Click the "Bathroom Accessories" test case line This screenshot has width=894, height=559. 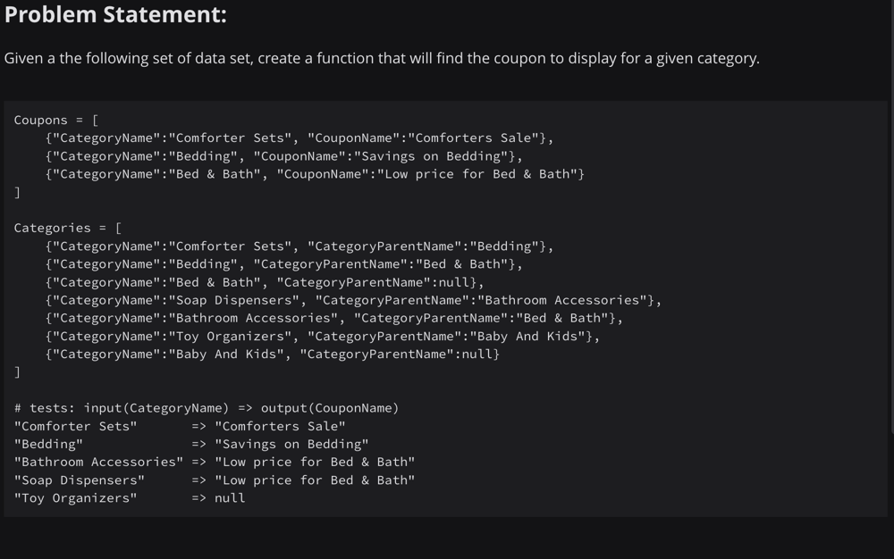[215, 463]
